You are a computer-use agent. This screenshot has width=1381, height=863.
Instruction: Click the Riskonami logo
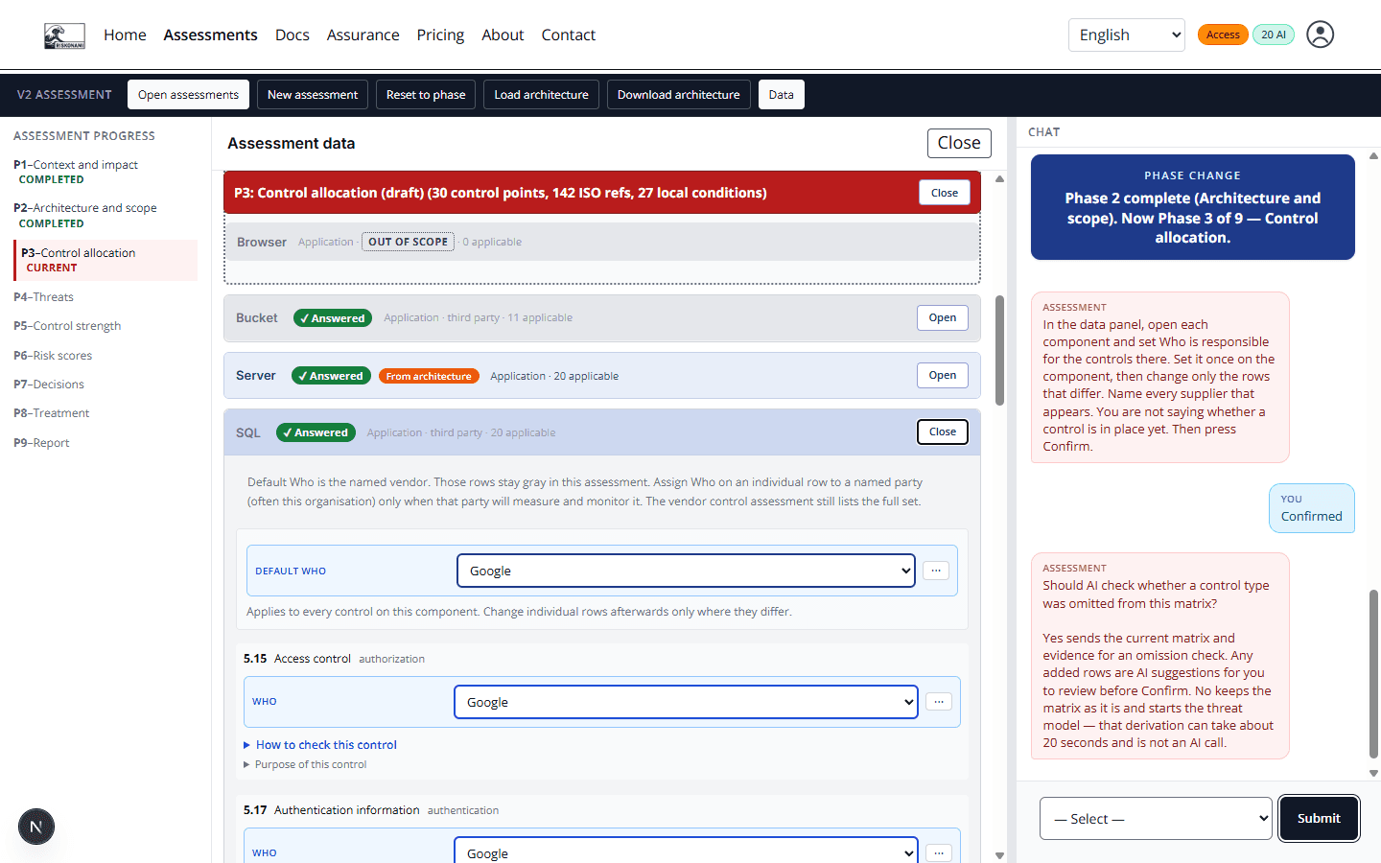point(64,35)
